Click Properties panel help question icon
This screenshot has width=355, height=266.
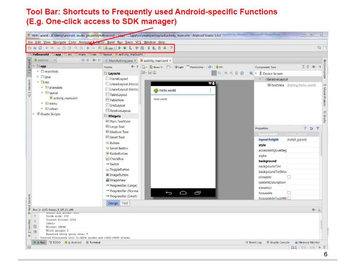pos(305,128)
